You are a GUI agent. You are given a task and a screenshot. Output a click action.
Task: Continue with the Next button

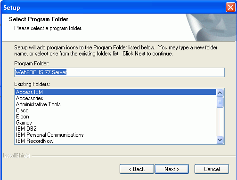(x=172, y=169)
